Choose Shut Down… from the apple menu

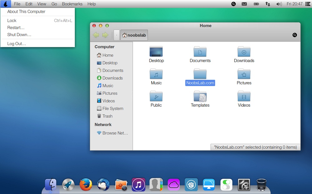pos(19,35)
